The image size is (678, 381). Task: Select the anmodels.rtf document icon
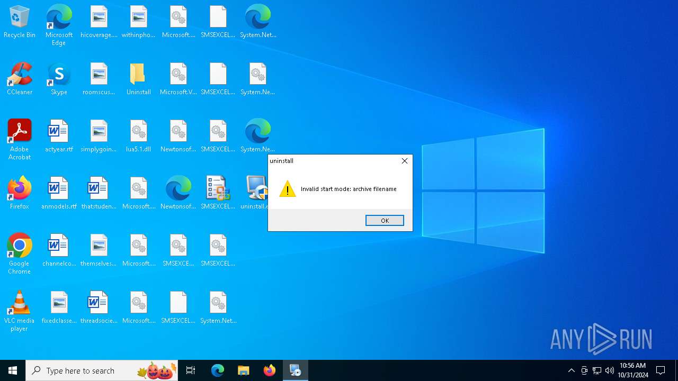click(59, 194)
